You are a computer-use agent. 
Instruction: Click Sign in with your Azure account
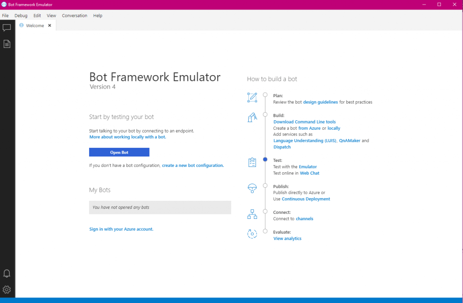tap(121, 229)
